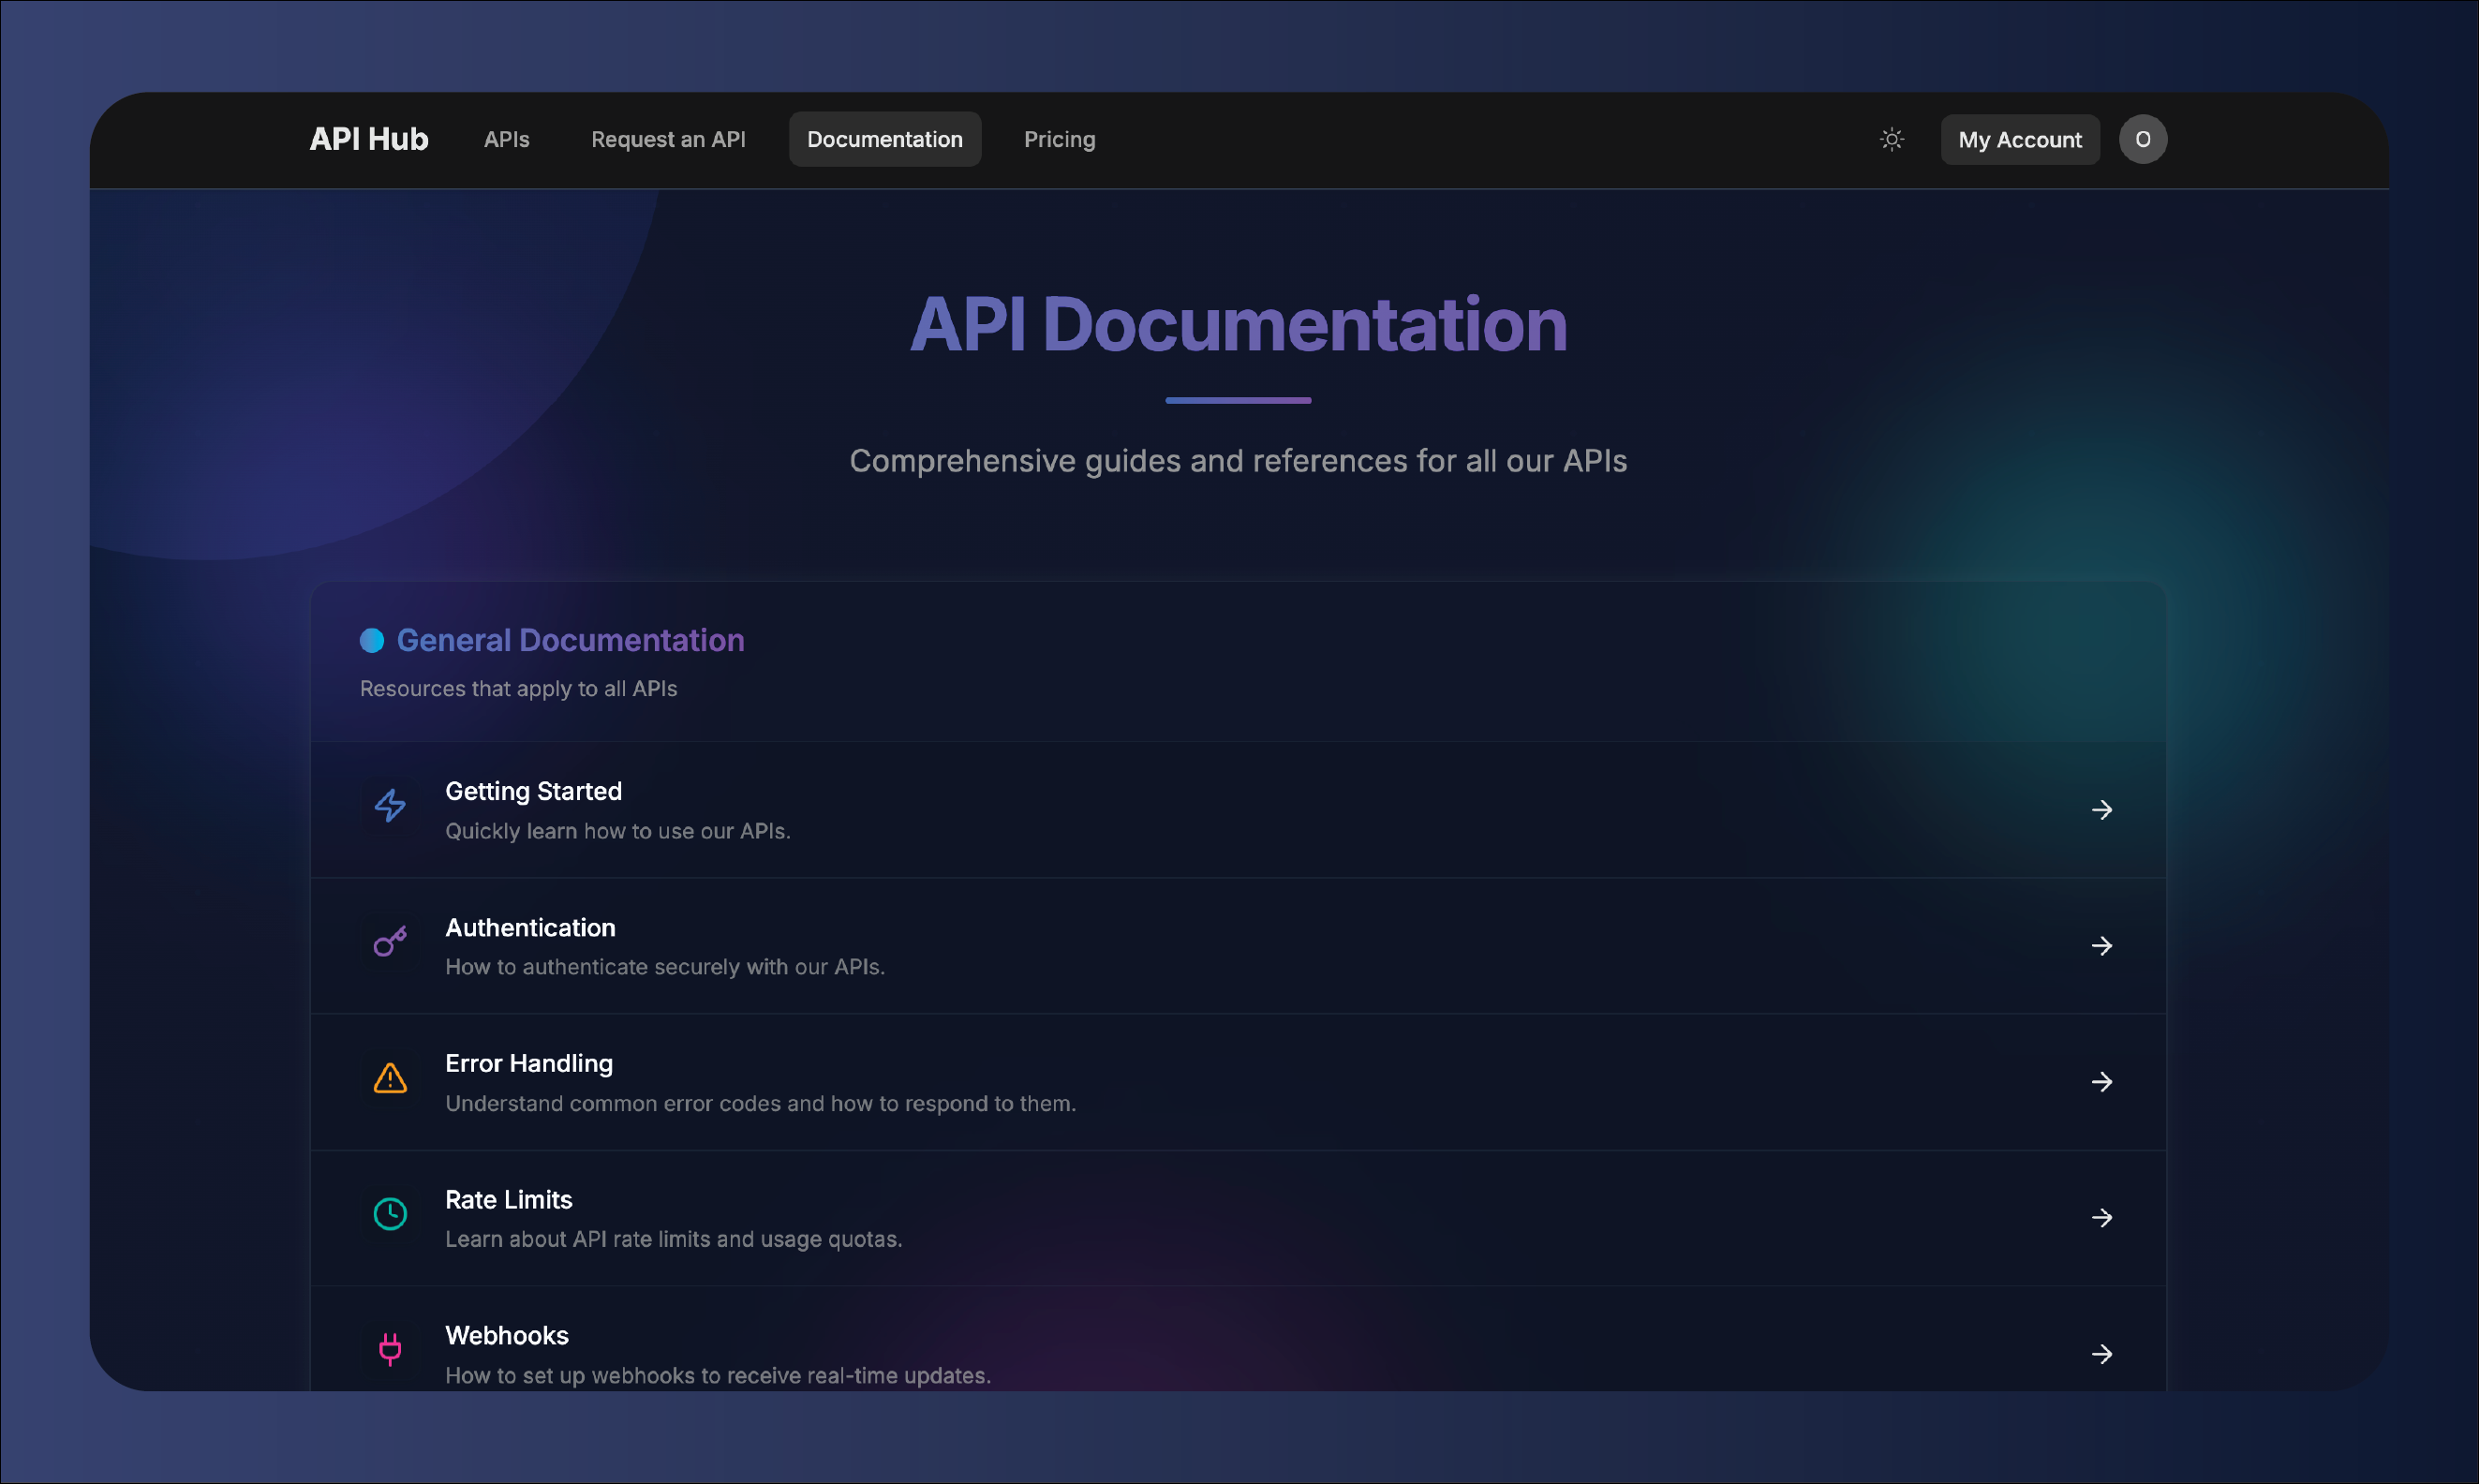2479x1484 pixels.
Task: Open the user avatar circle
Action: pyautogui.click(x=2143, y=140)
